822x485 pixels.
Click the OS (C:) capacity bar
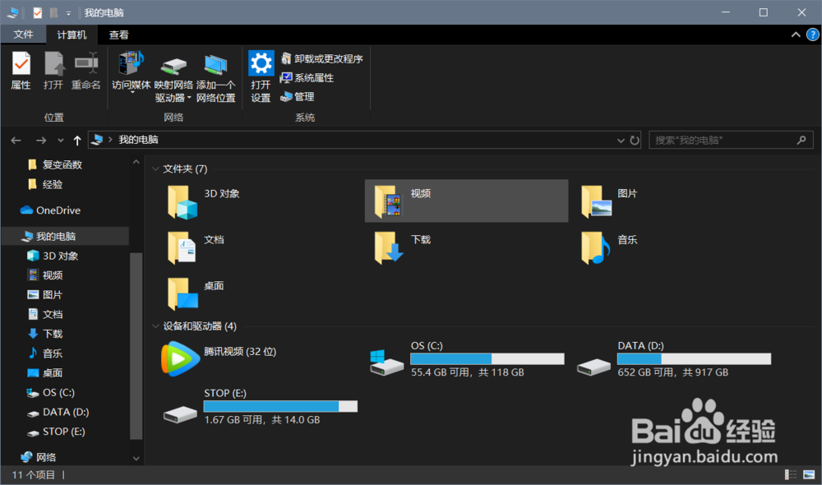click(487, 358)
